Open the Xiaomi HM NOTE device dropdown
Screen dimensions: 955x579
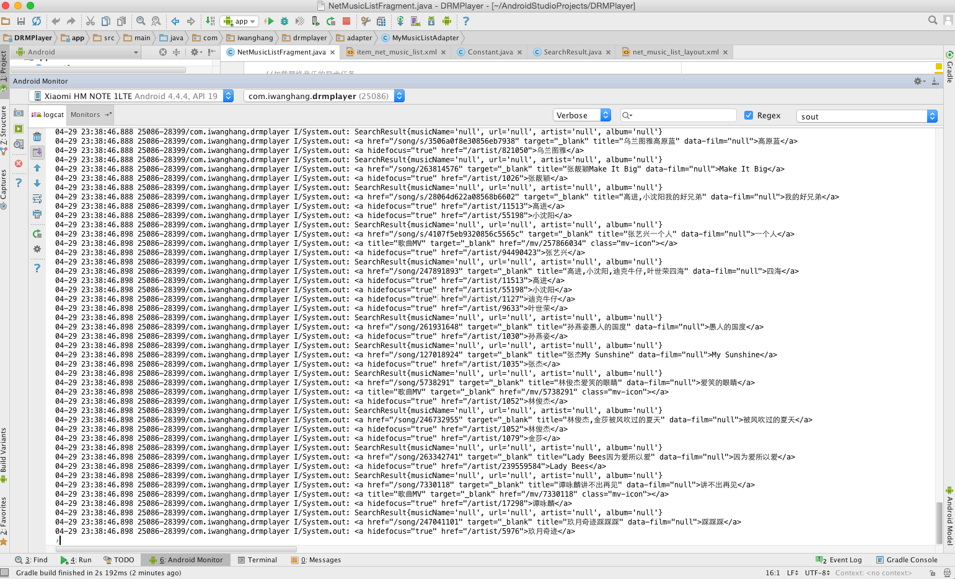(131, 96)
